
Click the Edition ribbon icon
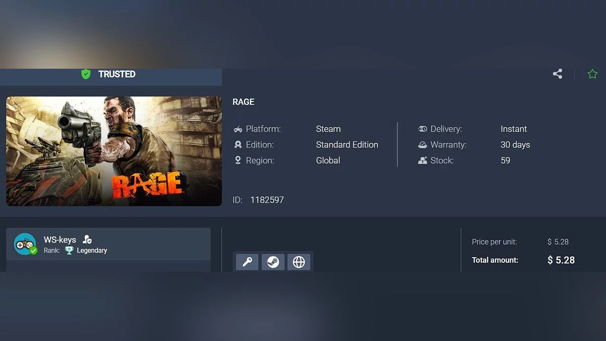238,145
